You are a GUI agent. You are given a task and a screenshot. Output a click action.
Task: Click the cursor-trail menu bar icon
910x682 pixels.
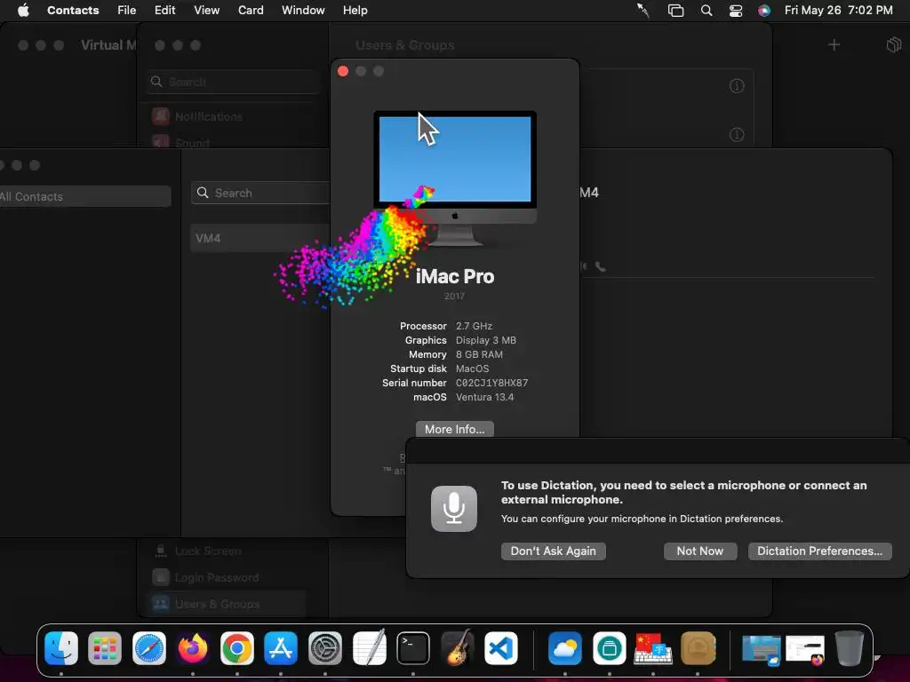pos(643,10)
